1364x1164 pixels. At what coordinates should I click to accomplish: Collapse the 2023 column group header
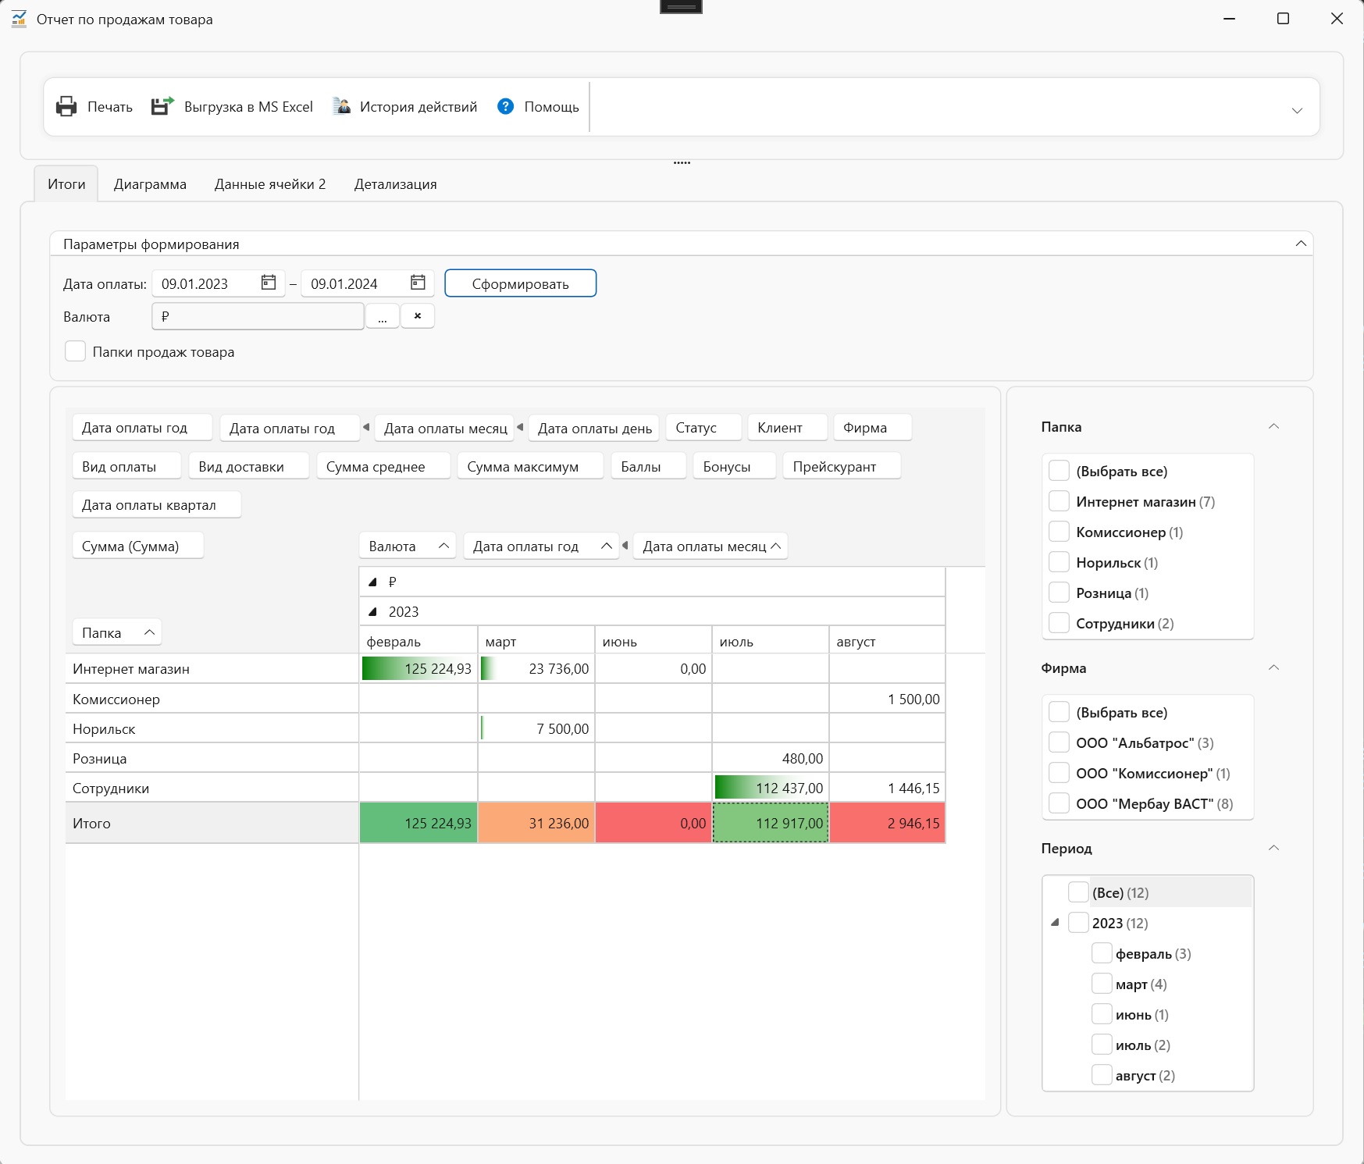373,611
